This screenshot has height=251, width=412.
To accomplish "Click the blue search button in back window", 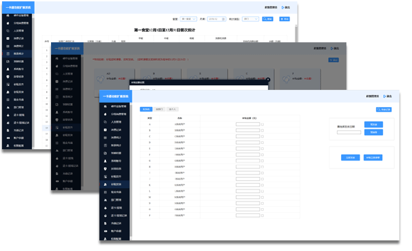I will point(268,19).
